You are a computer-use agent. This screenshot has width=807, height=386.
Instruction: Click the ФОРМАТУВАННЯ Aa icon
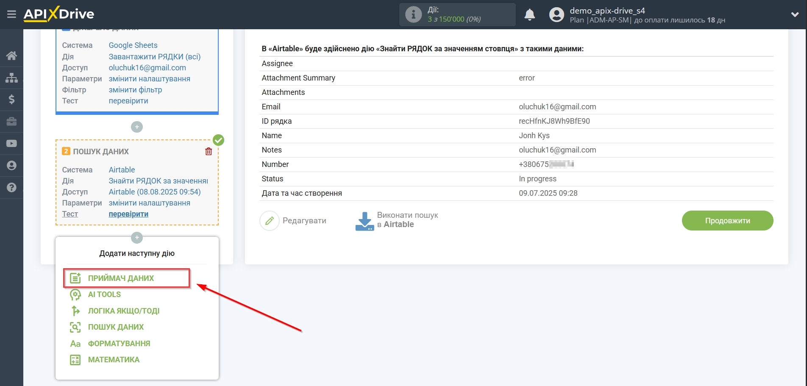point(75,344)
